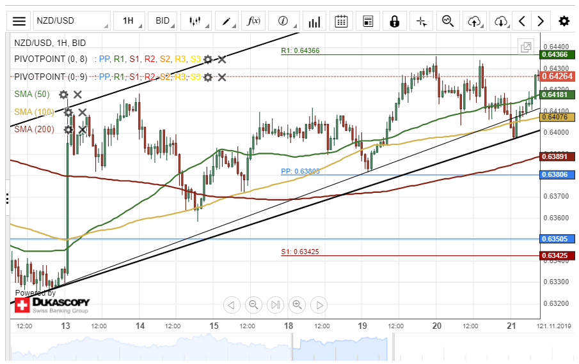Click the left panel handle dots
The width and height of the screenshot is (579, 364).
pos(8,198)
